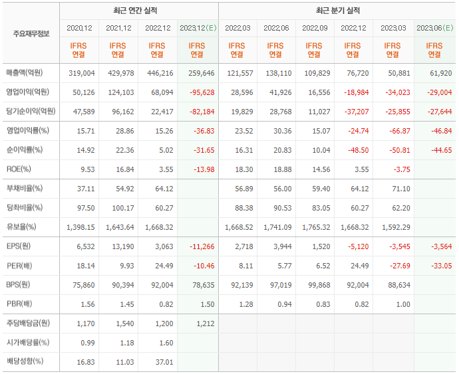The height and width of the screenshot is (374, 459).
Task: Click the '당좌비율(%)' row label
Action: coord(25,208)
